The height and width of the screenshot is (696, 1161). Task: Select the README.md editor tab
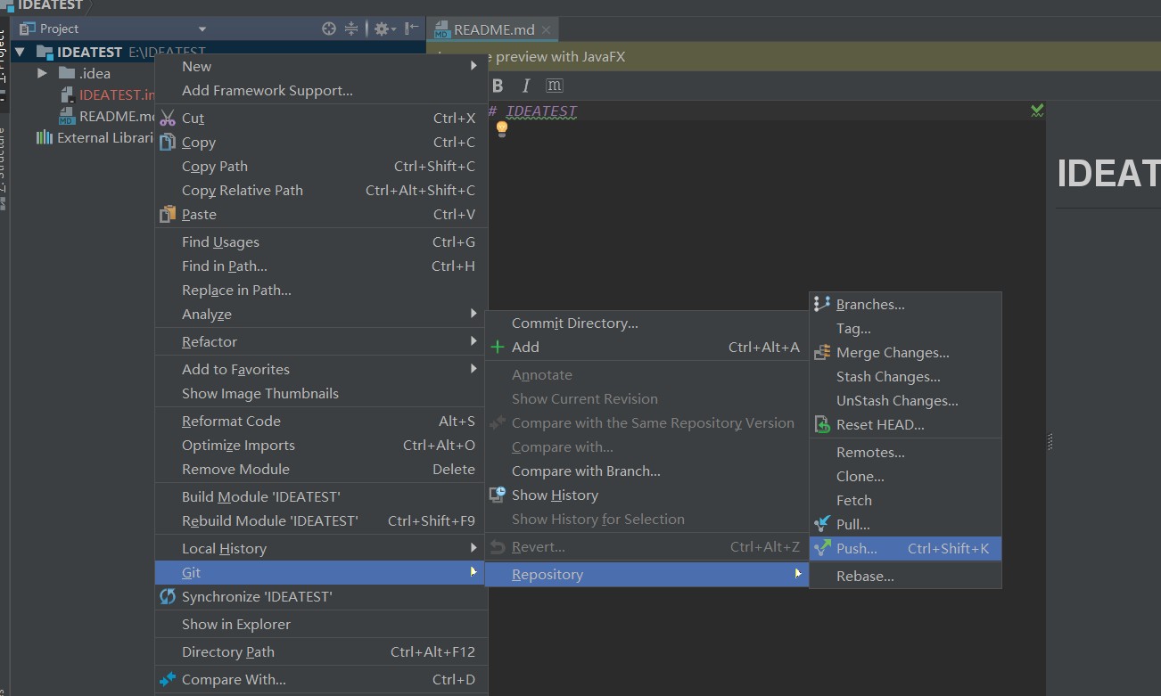pyautogui.click(x=492, y=29)
